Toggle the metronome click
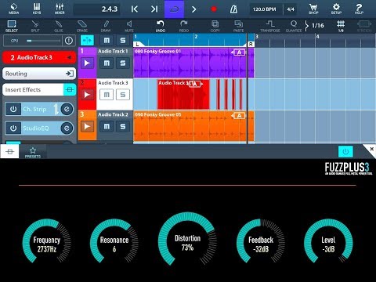 tap(233, 9)
